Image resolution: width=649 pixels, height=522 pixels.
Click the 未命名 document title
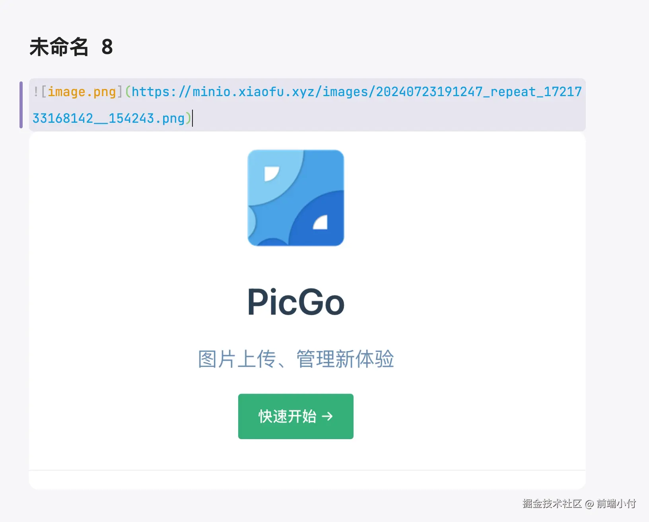click(59, 47)
